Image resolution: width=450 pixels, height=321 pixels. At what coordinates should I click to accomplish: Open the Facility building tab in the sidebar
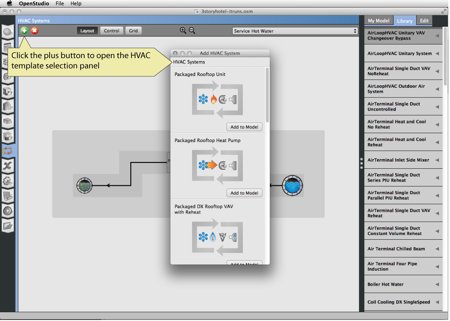(8, 106)
